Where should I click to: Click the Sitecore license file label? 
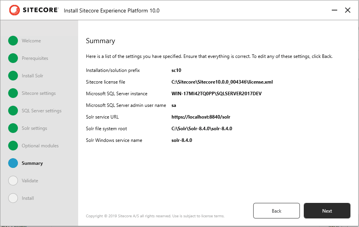[105, 82]
